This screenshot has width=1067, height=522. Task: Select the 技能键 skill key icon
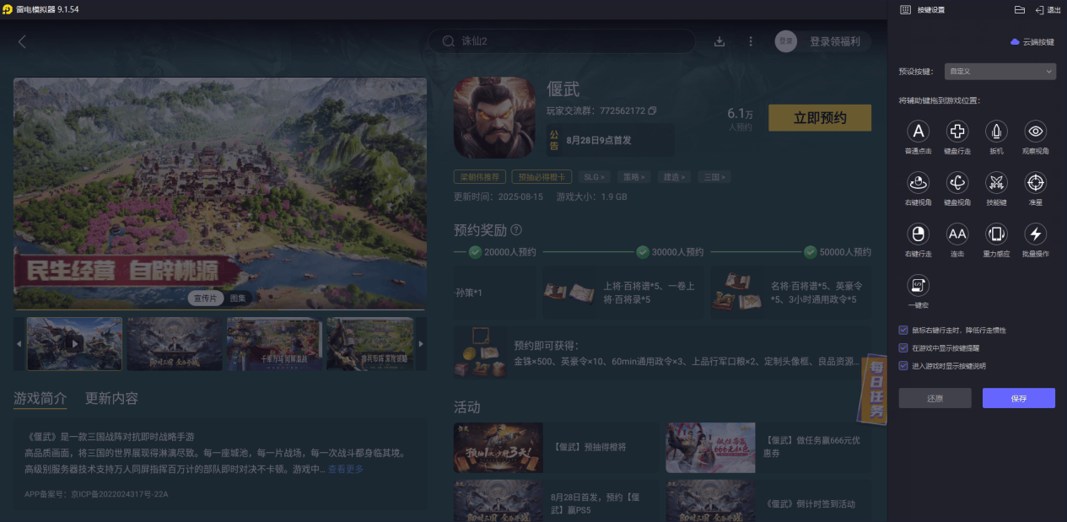coord(996,183)
